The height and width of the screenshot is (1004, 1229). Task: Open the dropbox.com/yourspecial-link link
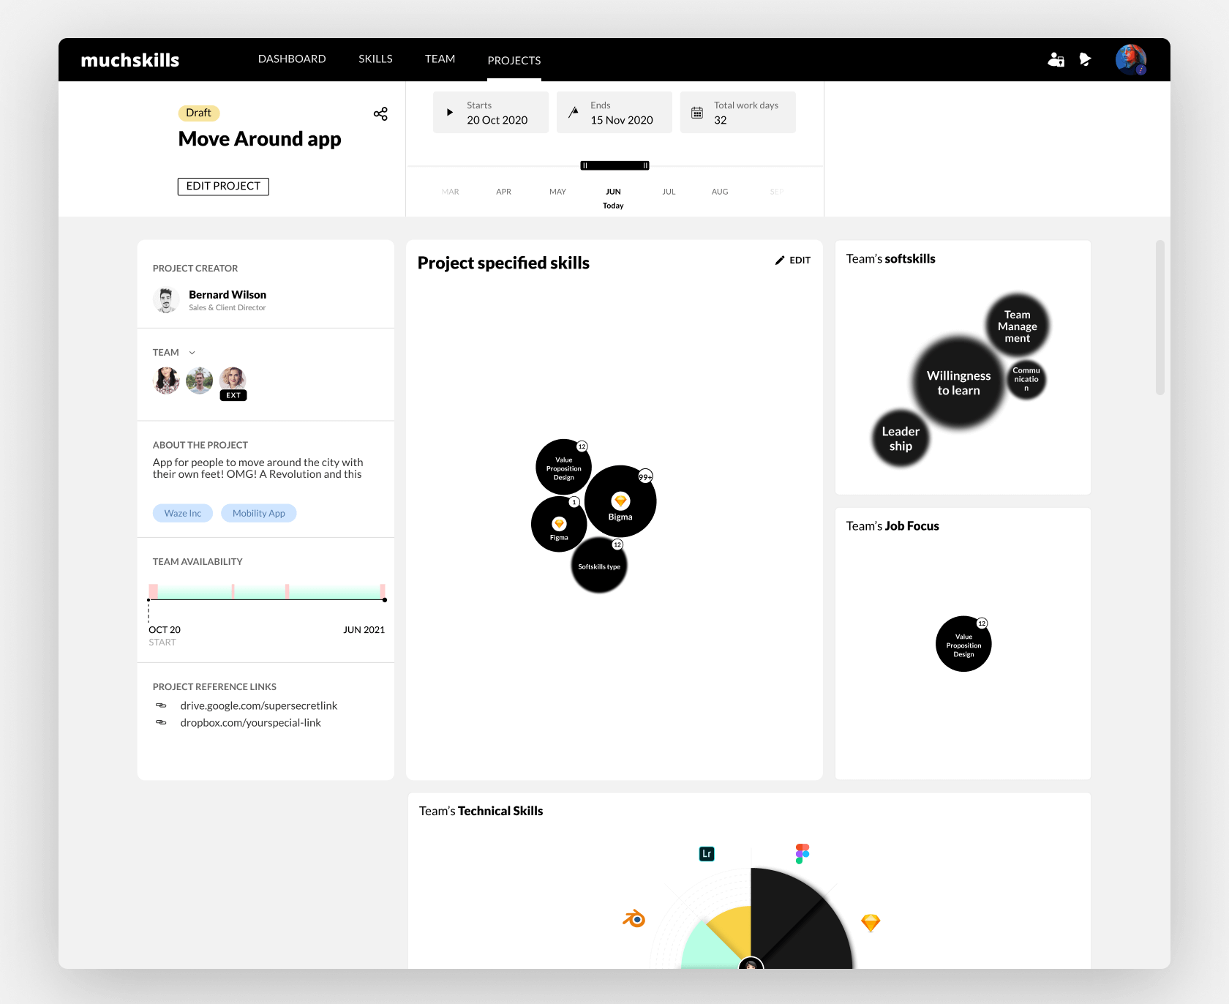(251, 722)
